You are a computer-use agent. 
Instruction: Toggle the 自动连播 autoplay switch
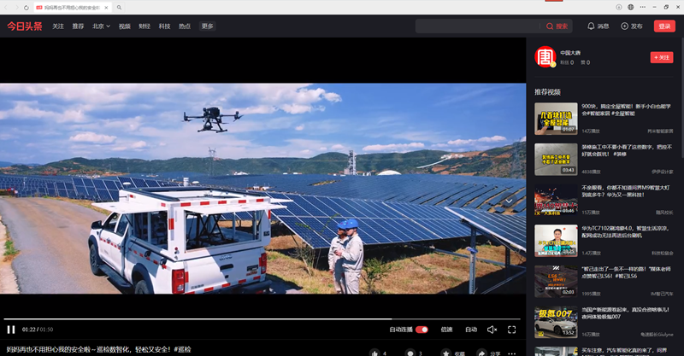click(x=421, y=330)
